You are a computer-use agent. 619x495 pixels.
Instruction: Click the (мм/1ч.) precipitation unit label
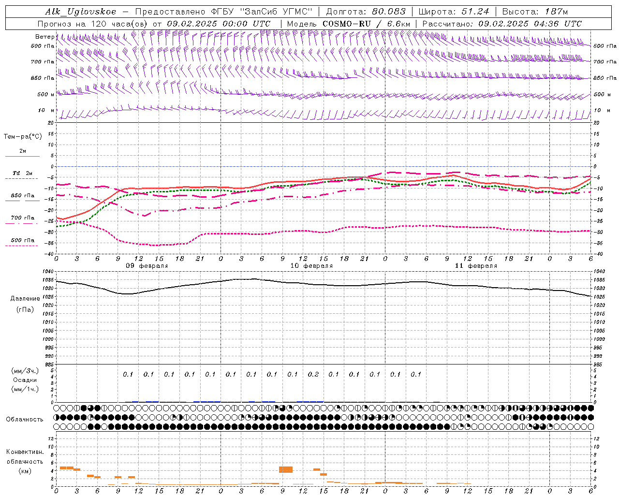25,389
